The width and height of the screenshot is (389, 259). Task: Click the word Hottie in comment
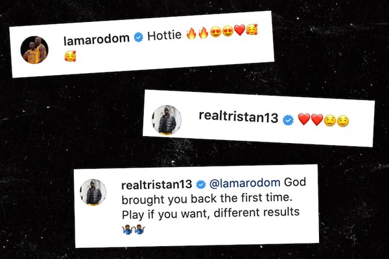(165, 36)
